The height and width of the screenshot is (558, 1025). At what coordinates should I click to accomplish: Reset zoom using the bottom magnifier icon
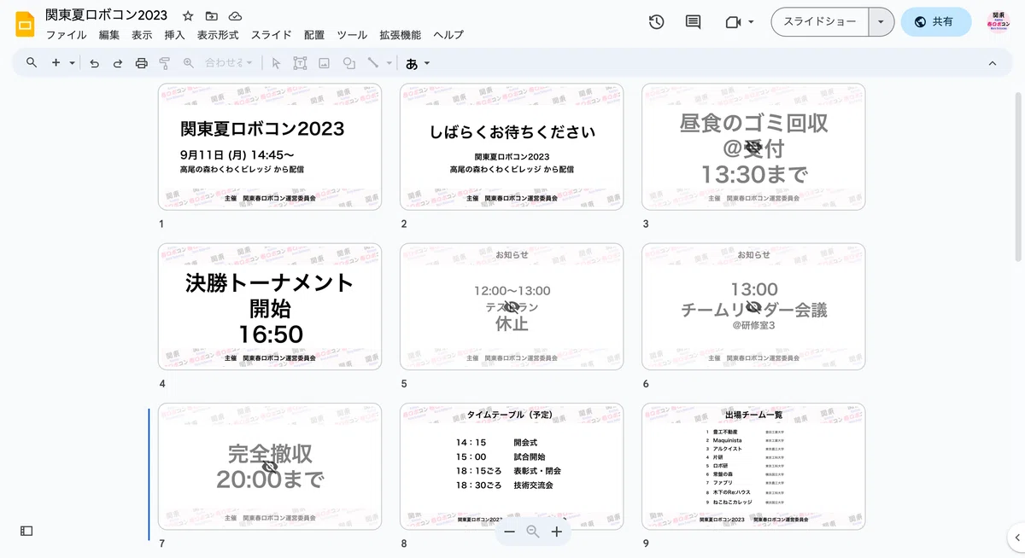coord(533,532)
